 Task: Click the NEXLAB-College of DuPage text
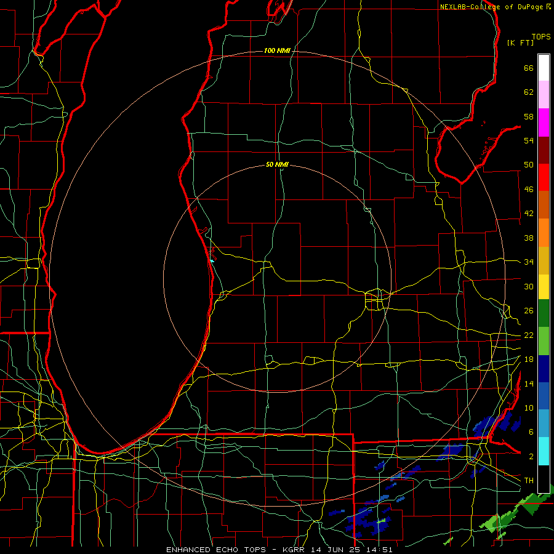pos(491,7)
